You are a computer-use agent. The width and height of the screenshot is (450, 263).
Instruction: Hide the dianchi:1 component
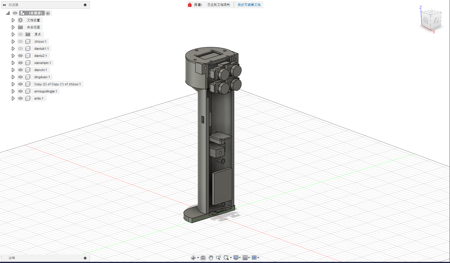(20, 70)
